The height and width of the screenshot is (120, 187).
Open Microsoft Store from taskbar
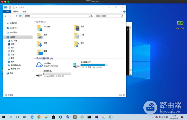click(53, 117)
